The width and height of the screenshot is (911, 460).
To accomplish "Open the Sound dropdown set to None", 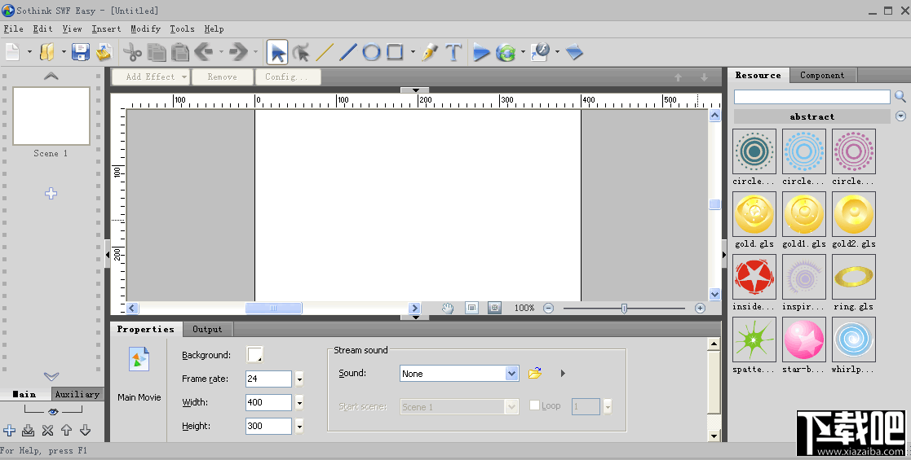I will pos(459,374).
